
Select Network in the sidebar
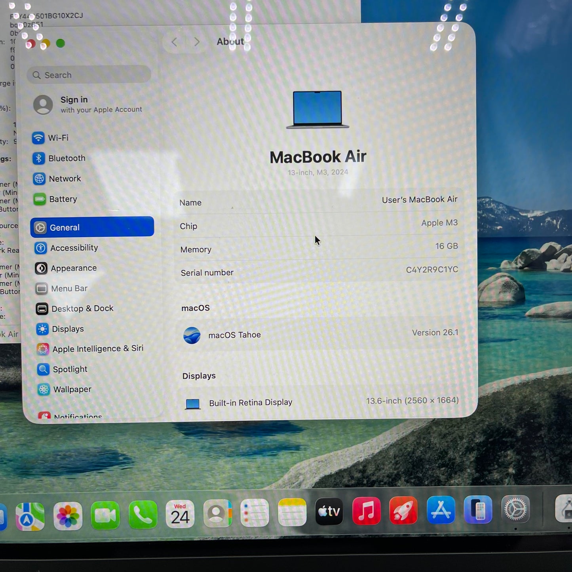(65, 179)
